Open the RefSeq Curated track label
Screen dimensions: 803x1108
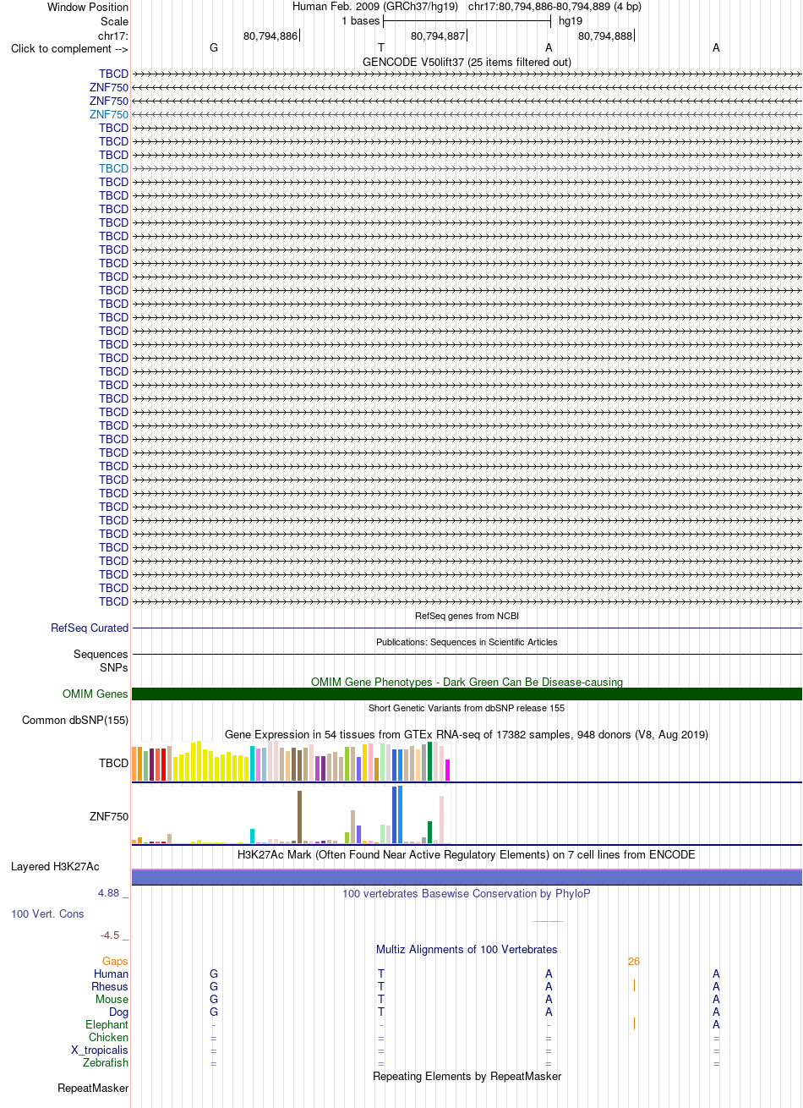[x=90, y=628]
